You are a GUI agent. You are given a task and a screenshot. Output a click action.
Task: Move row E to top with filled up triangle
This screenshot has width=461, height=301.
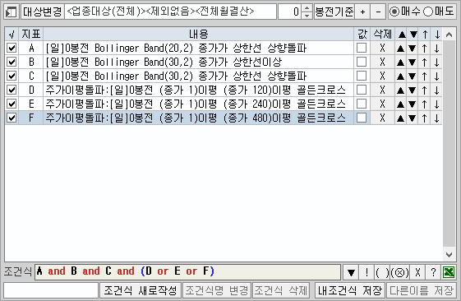(400, 104)
